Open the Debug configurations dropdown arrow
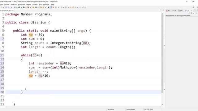 pos(17,7)
